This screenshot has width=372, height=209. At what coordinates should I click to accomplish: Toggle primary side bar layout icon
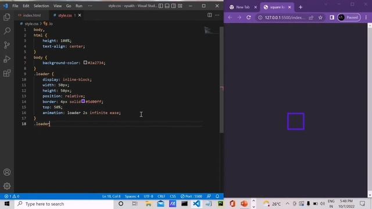pyautogui.click(x=160, y=6)
